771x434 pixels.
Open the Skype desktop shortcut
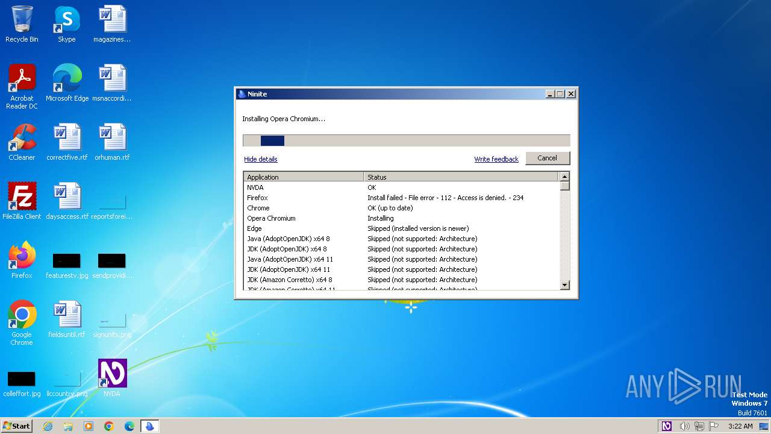pos(67,24)
